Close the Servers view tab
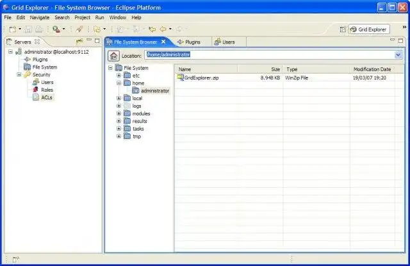Image resolution: width=410 pixels, height=266 pixels. click(37, 42)
